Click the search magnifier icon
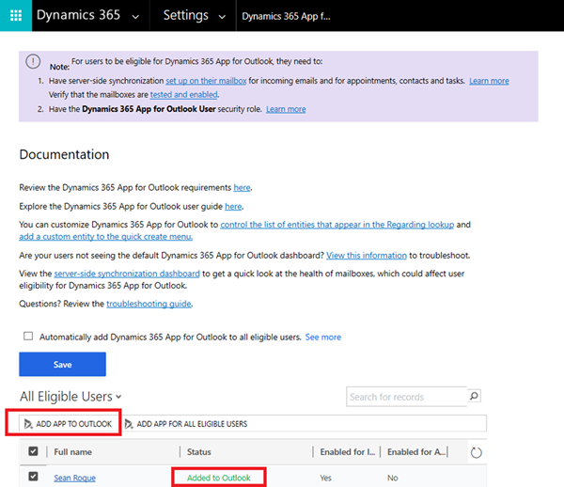This screenshot has height=487, width=564. click(474, 397)
